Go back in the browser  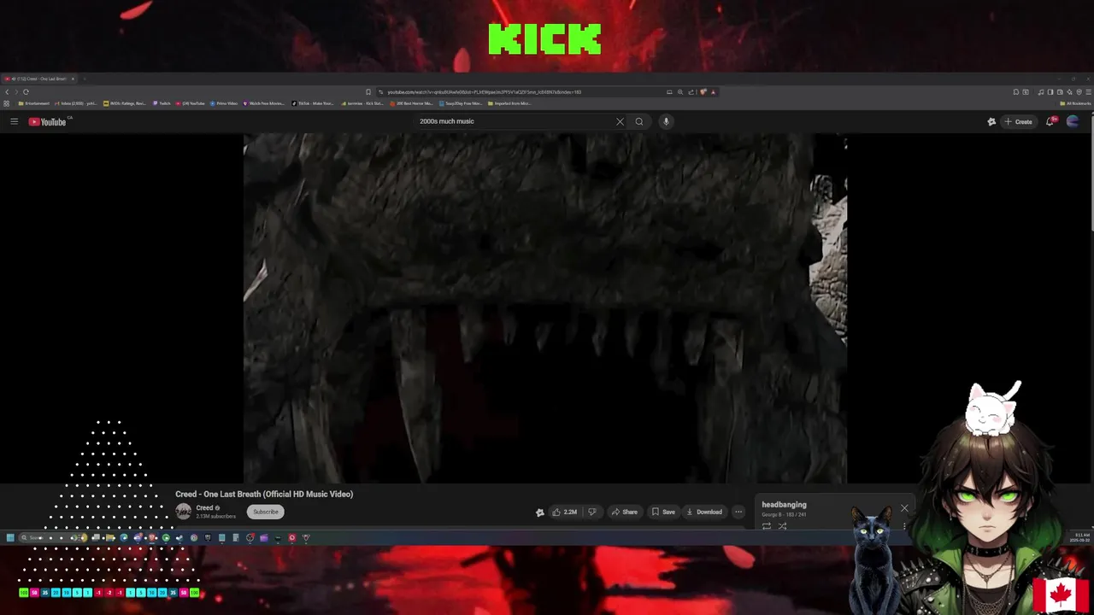7,91
